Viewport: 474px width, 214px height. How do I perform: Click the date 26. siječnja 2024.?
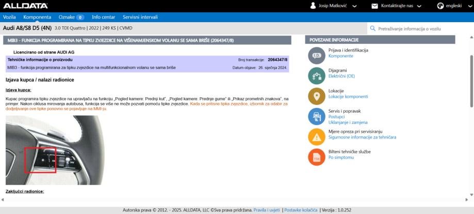pos(273,68)
